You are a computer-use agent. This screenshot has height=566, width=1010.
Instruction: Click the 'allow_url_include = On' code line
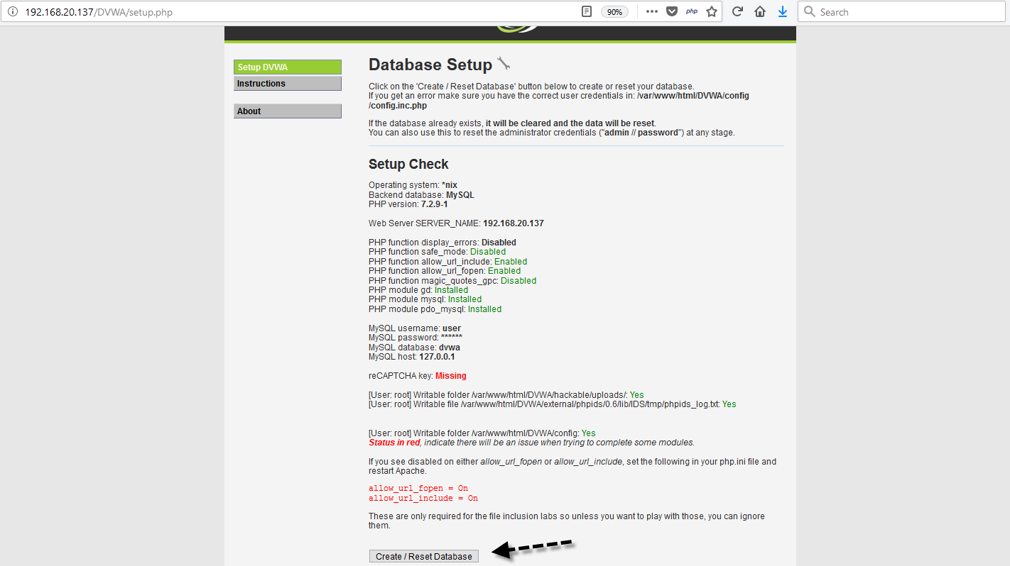423,499
